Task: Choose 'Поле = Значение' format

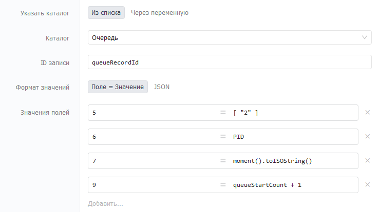Action: pyautogui.click(x=118, y=87)
